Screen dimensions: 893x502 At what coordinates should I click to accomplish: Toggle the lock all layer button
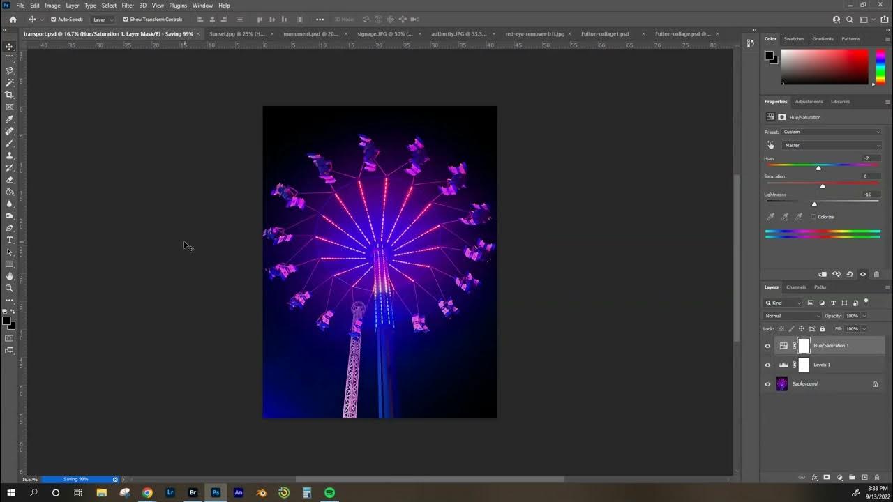tap(822, 328)
